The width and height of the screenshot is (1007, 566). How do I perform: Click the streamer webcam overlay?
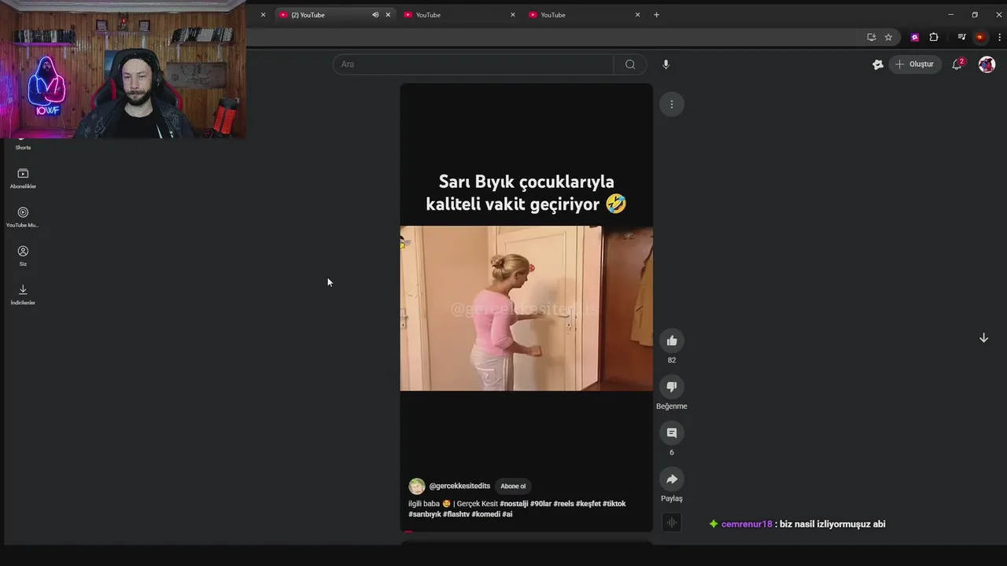[x=123, y=69]
